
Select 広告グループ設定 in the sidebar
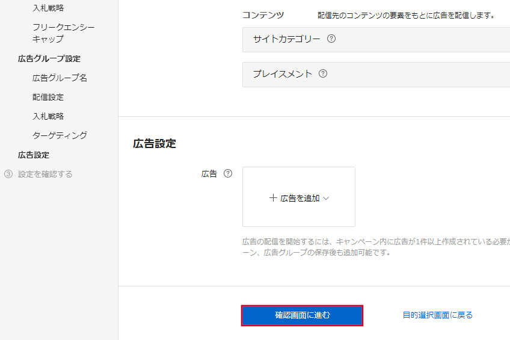coord(49,58)
